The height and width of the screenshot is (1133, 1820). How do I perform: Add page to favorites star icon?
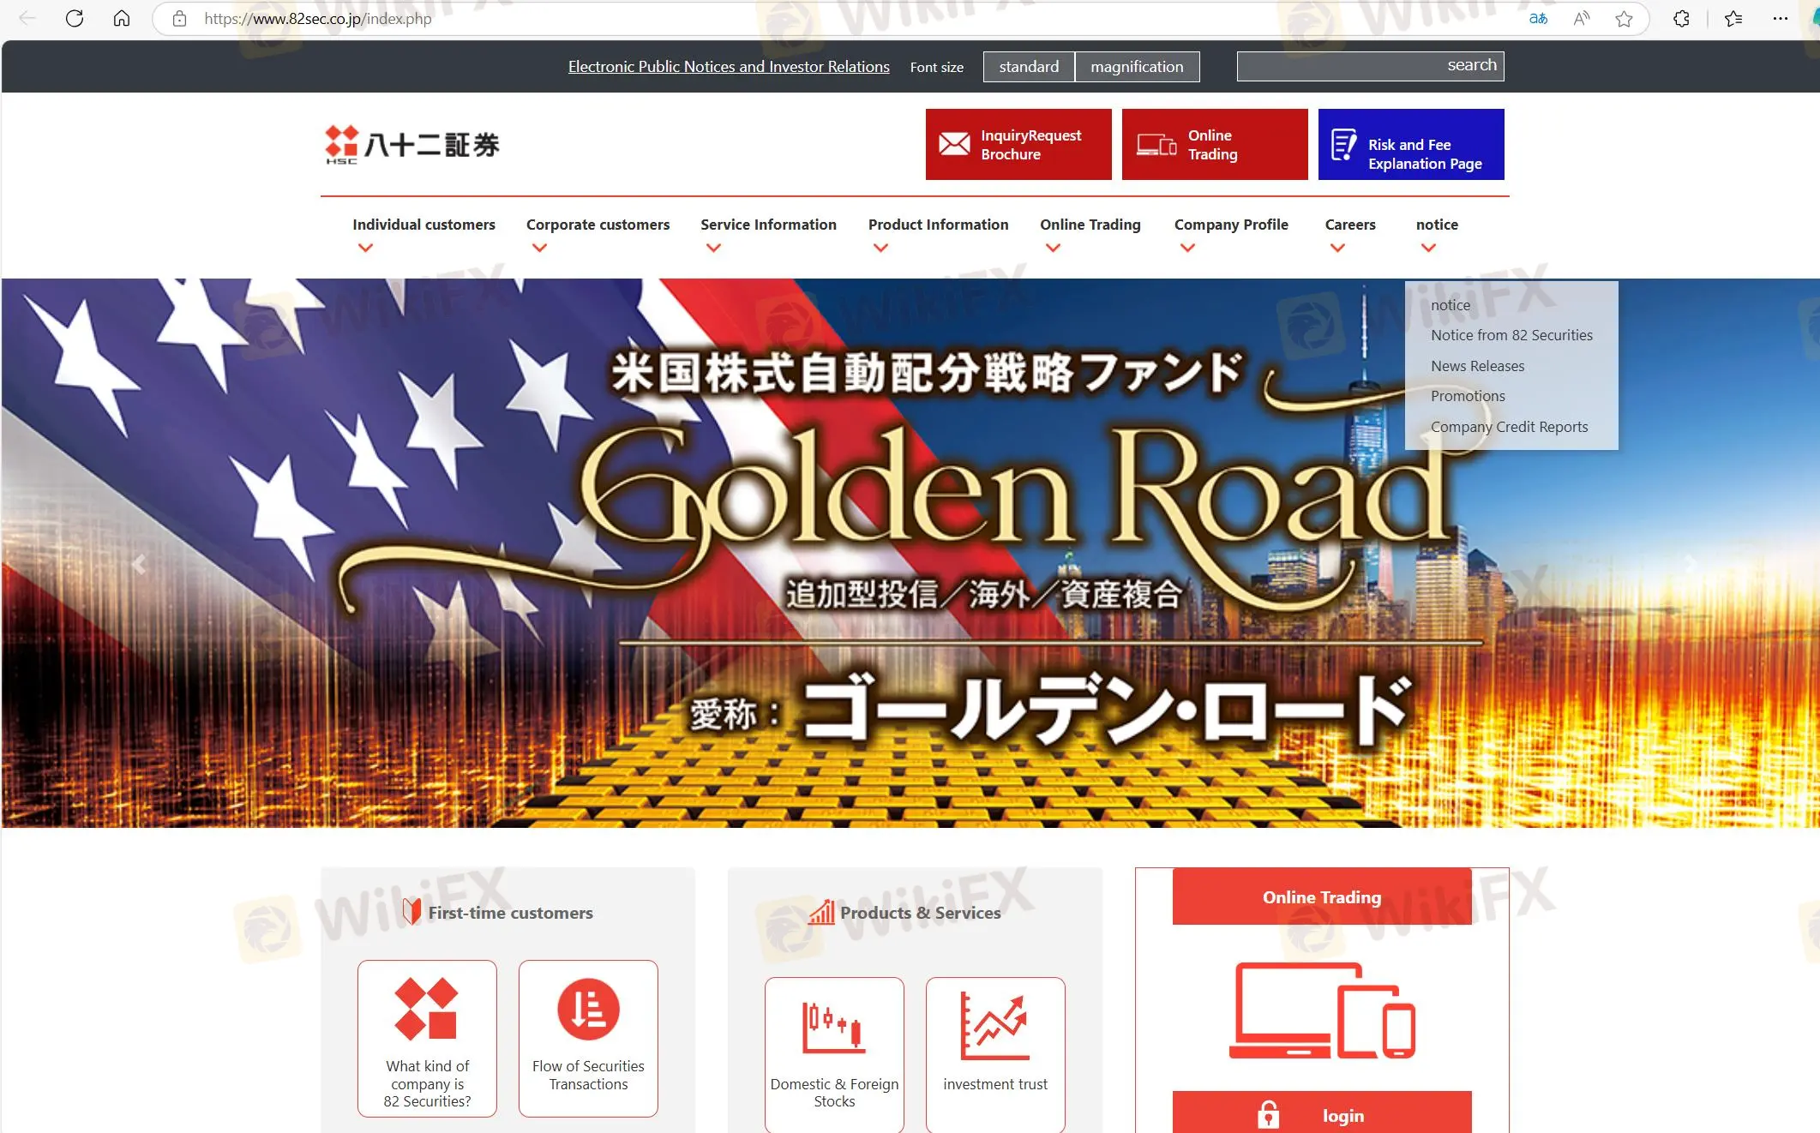[1624, 19]
